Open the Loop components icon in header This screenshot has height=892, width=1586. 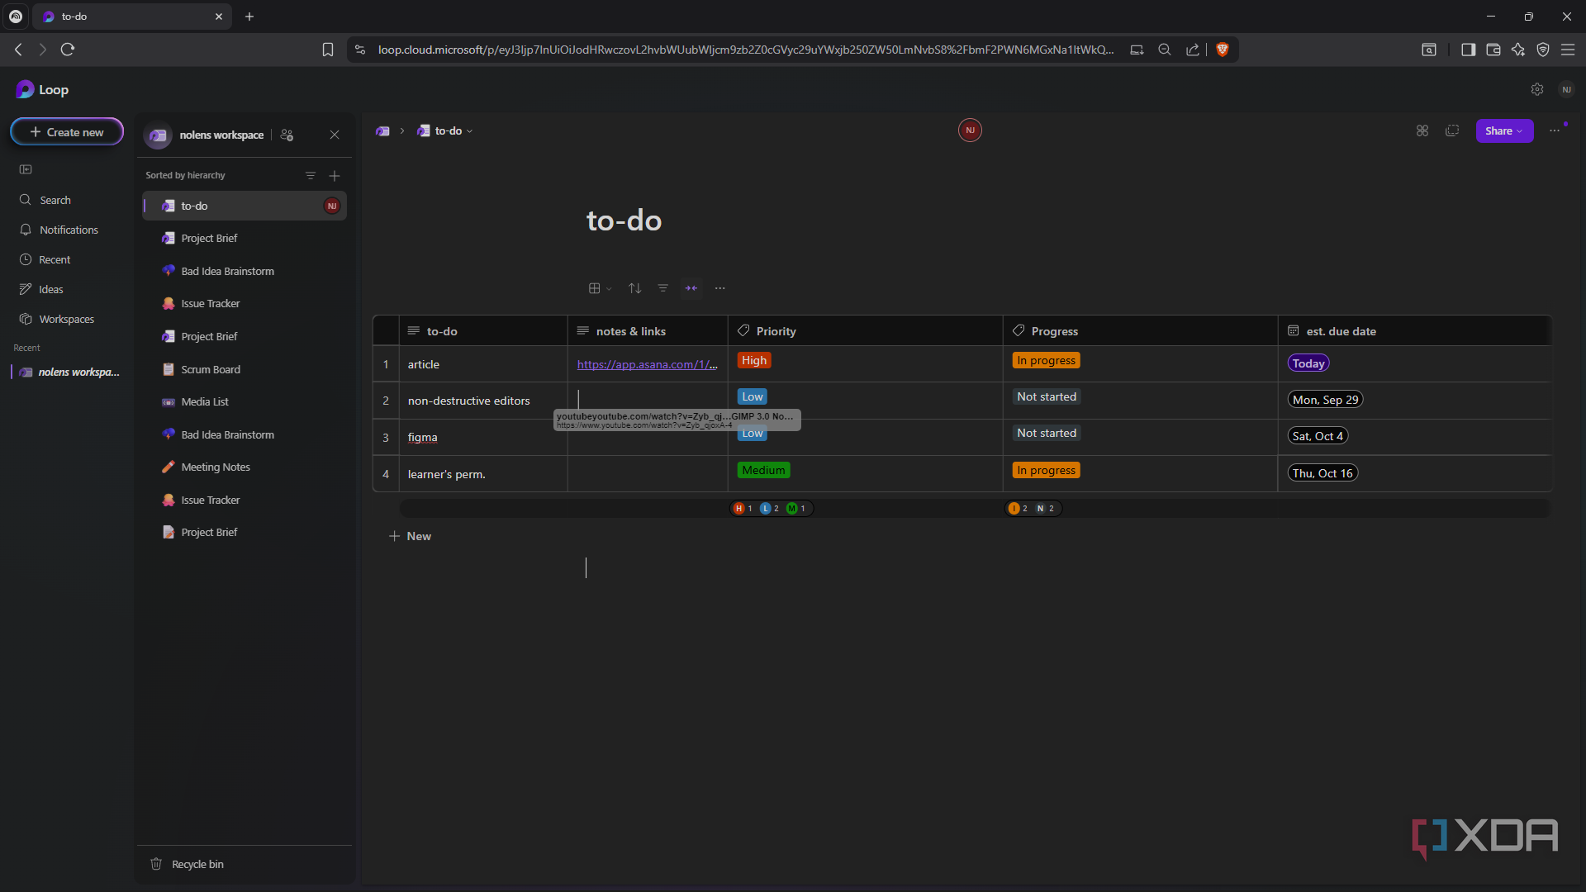pos(1422,130)
